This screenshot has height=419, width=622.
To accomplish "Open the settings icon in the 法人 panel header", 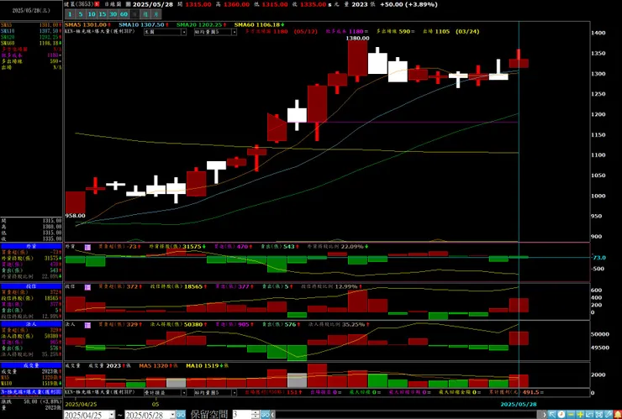I will 87,325.
